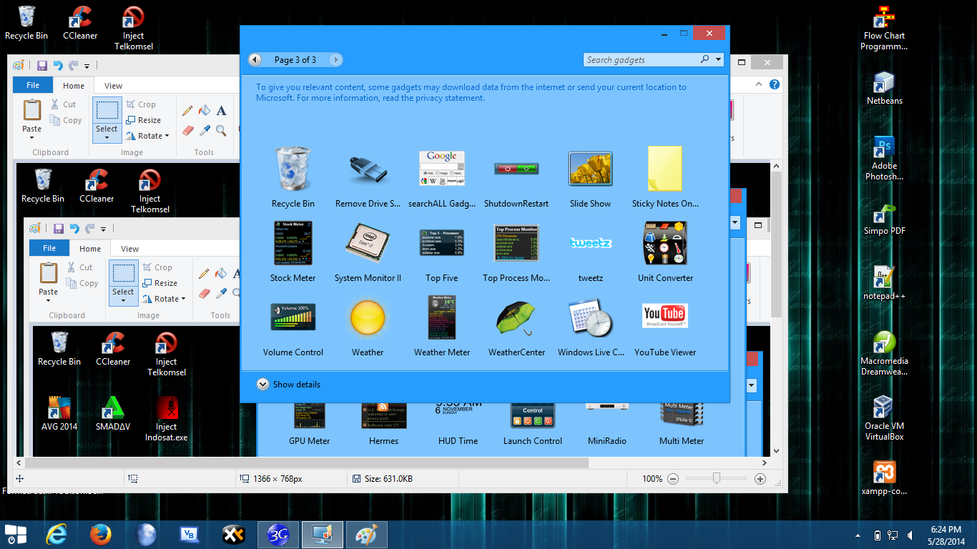Screen dimensions: 977x549
Task: Select the Unit Converter gadget
Action: click(665, 243)
